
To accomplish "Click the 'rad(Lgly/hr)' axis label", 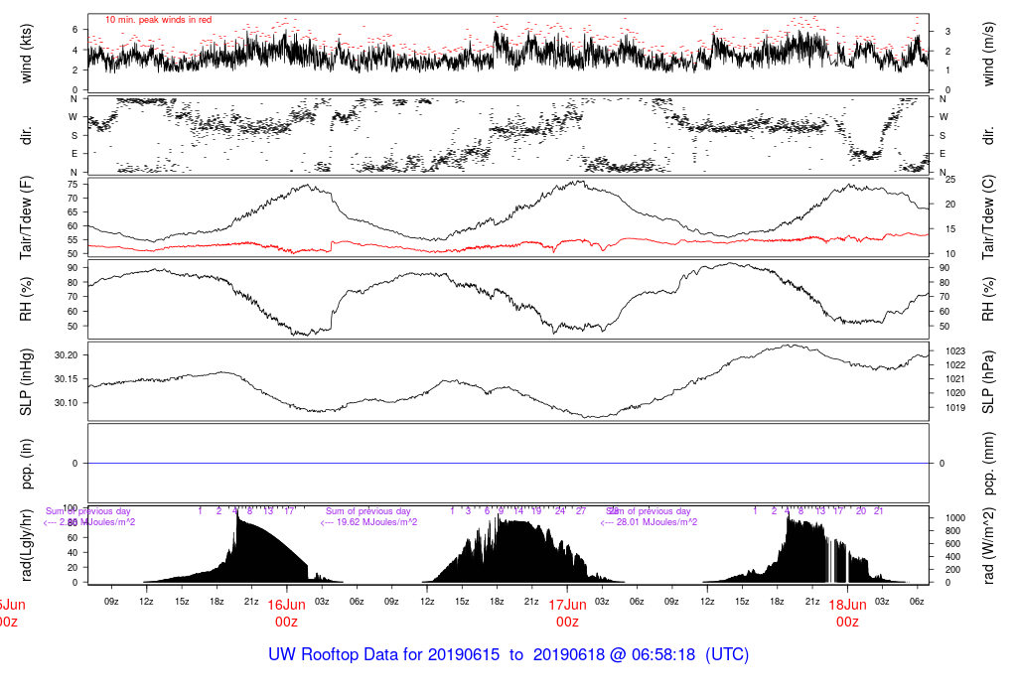I will click(26, 545).
